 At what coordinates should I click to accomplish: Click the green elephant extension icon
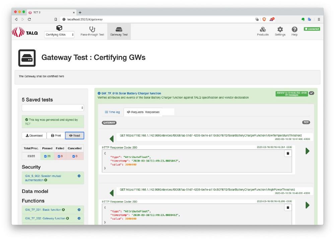coord(303,19)
